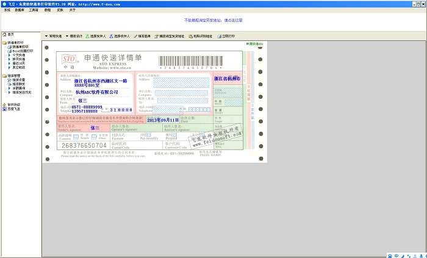Click the 申通快递 green label link
427x258 pixels.
pos(254,44)
